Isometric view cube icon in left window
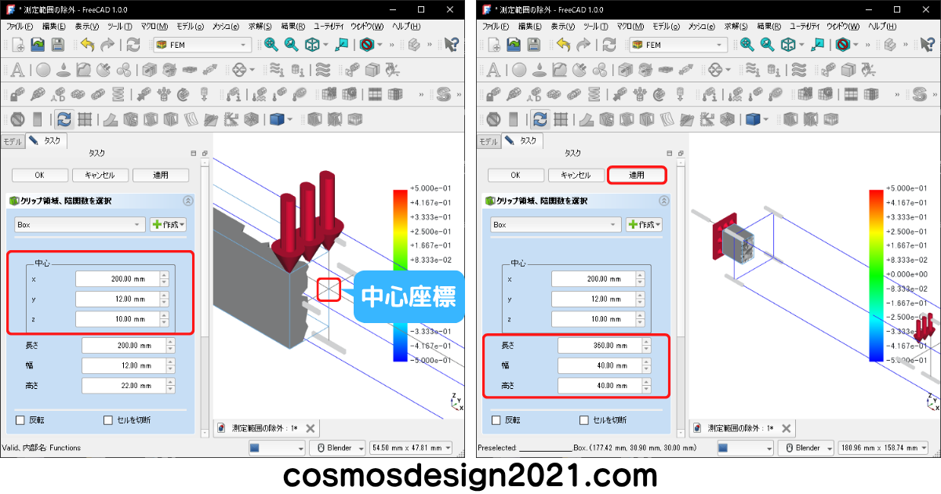The image size is (941, 494). tap(313, 45)
